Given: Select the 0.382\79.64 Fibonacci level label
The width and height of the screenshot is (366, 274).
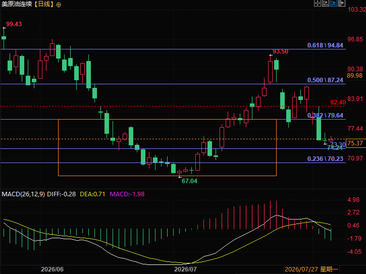Looking at the screenshot, I should [326, 115].
